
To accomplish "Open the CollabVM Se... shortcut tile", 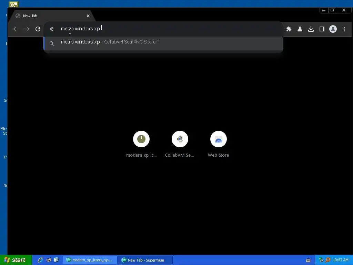I will point(180,144).
